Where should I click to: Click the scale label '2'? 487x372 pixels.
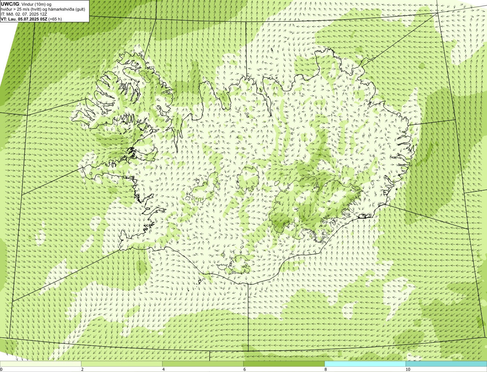(x=82, y=369)
